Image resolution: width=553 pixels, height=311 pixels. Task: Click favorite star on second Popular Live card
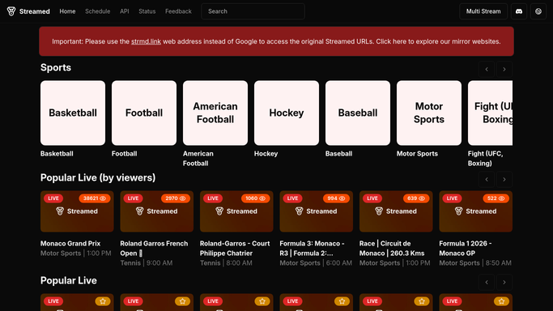point(182,301)
